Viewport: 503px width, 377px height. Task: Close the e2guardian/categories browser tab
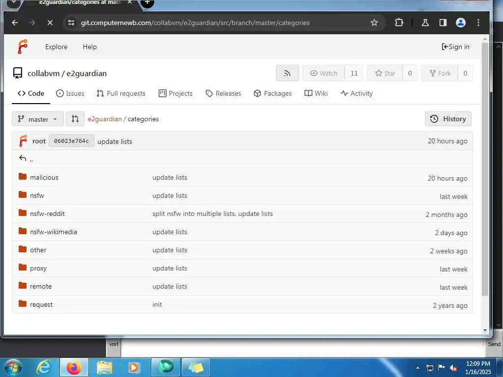coord(129,2)
